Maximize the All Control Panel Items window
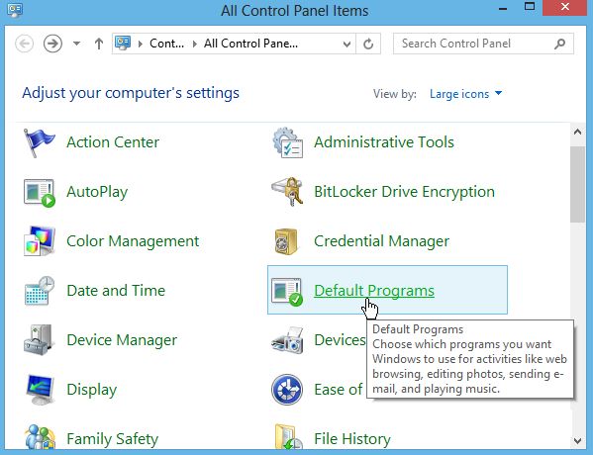This screenshot has height=455, width=593. pyautogui.click(x=530, y=7)
